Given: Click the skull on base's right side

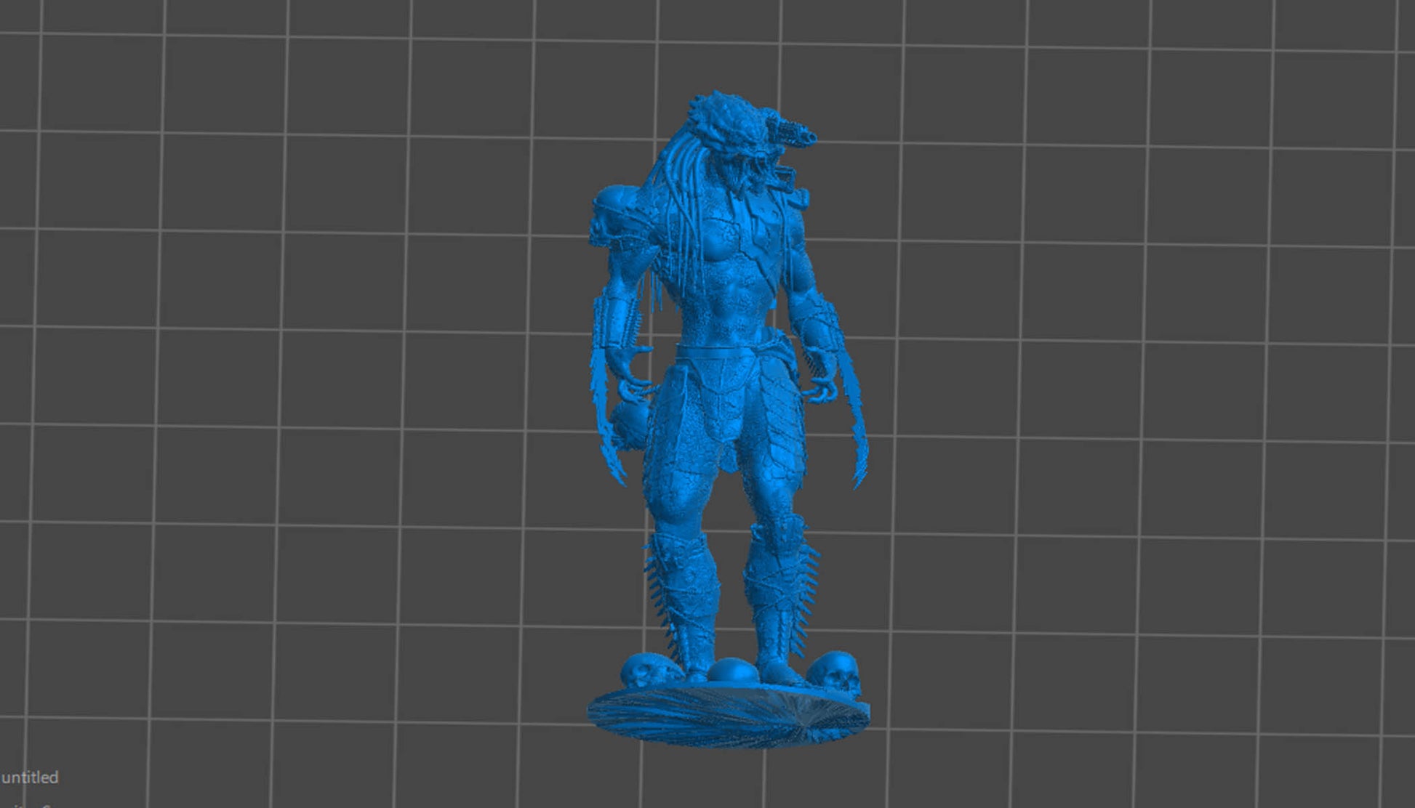Looking at the screenshot, I should pyautogui.click(x=836, y=672).
